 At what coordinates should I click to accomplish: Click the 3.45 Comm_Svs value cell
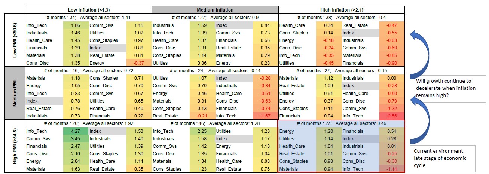pyautogui.click(x=76, y=139)
